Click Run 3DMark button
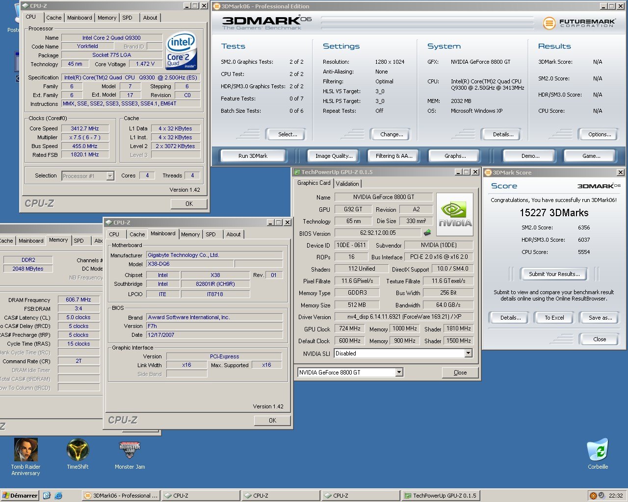The height and width of the screenshot is (502, 628). point(253,156)
